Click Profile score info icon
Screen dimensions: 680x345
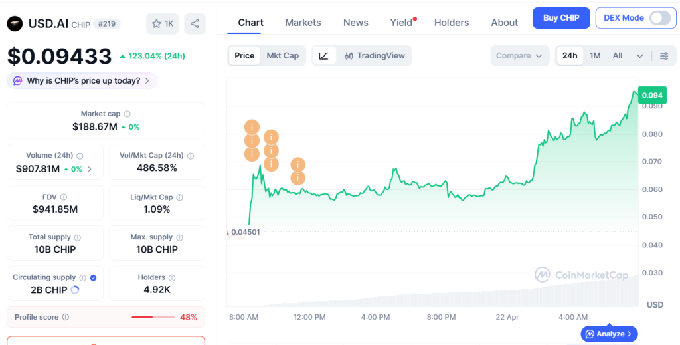(x=66, y=317)
